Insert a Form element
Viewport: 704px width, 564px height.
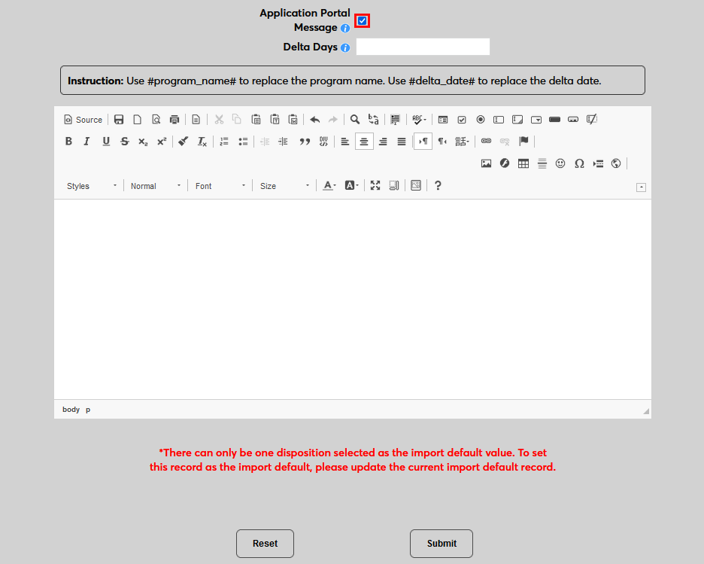443,120
